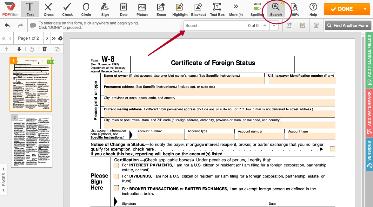Open the Add Watermark tab

[369, 113]
